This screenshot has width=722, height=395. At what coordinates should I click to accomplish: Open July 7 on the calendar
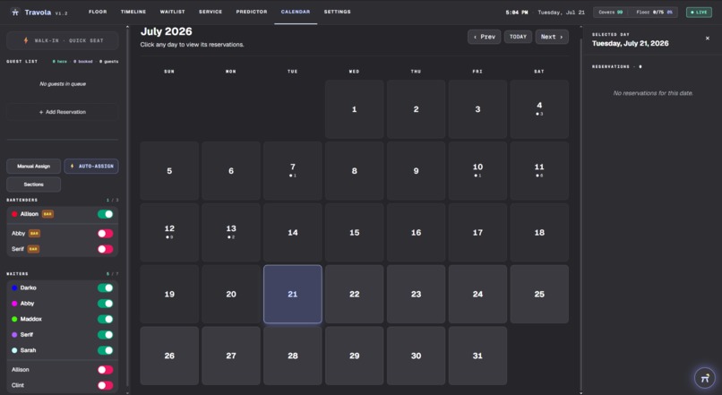[x=292, y=171]
